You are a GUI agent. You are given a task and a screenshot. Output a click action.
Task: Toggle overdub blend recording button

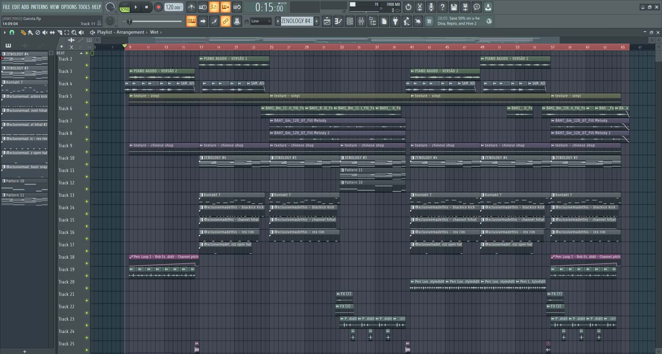226,7
